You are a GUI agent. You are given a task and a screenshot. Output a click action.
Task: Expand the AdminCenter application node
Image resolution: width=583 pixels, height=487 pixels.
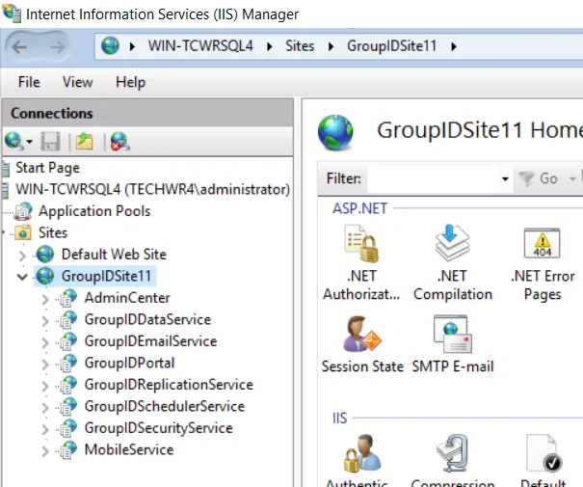45,299
